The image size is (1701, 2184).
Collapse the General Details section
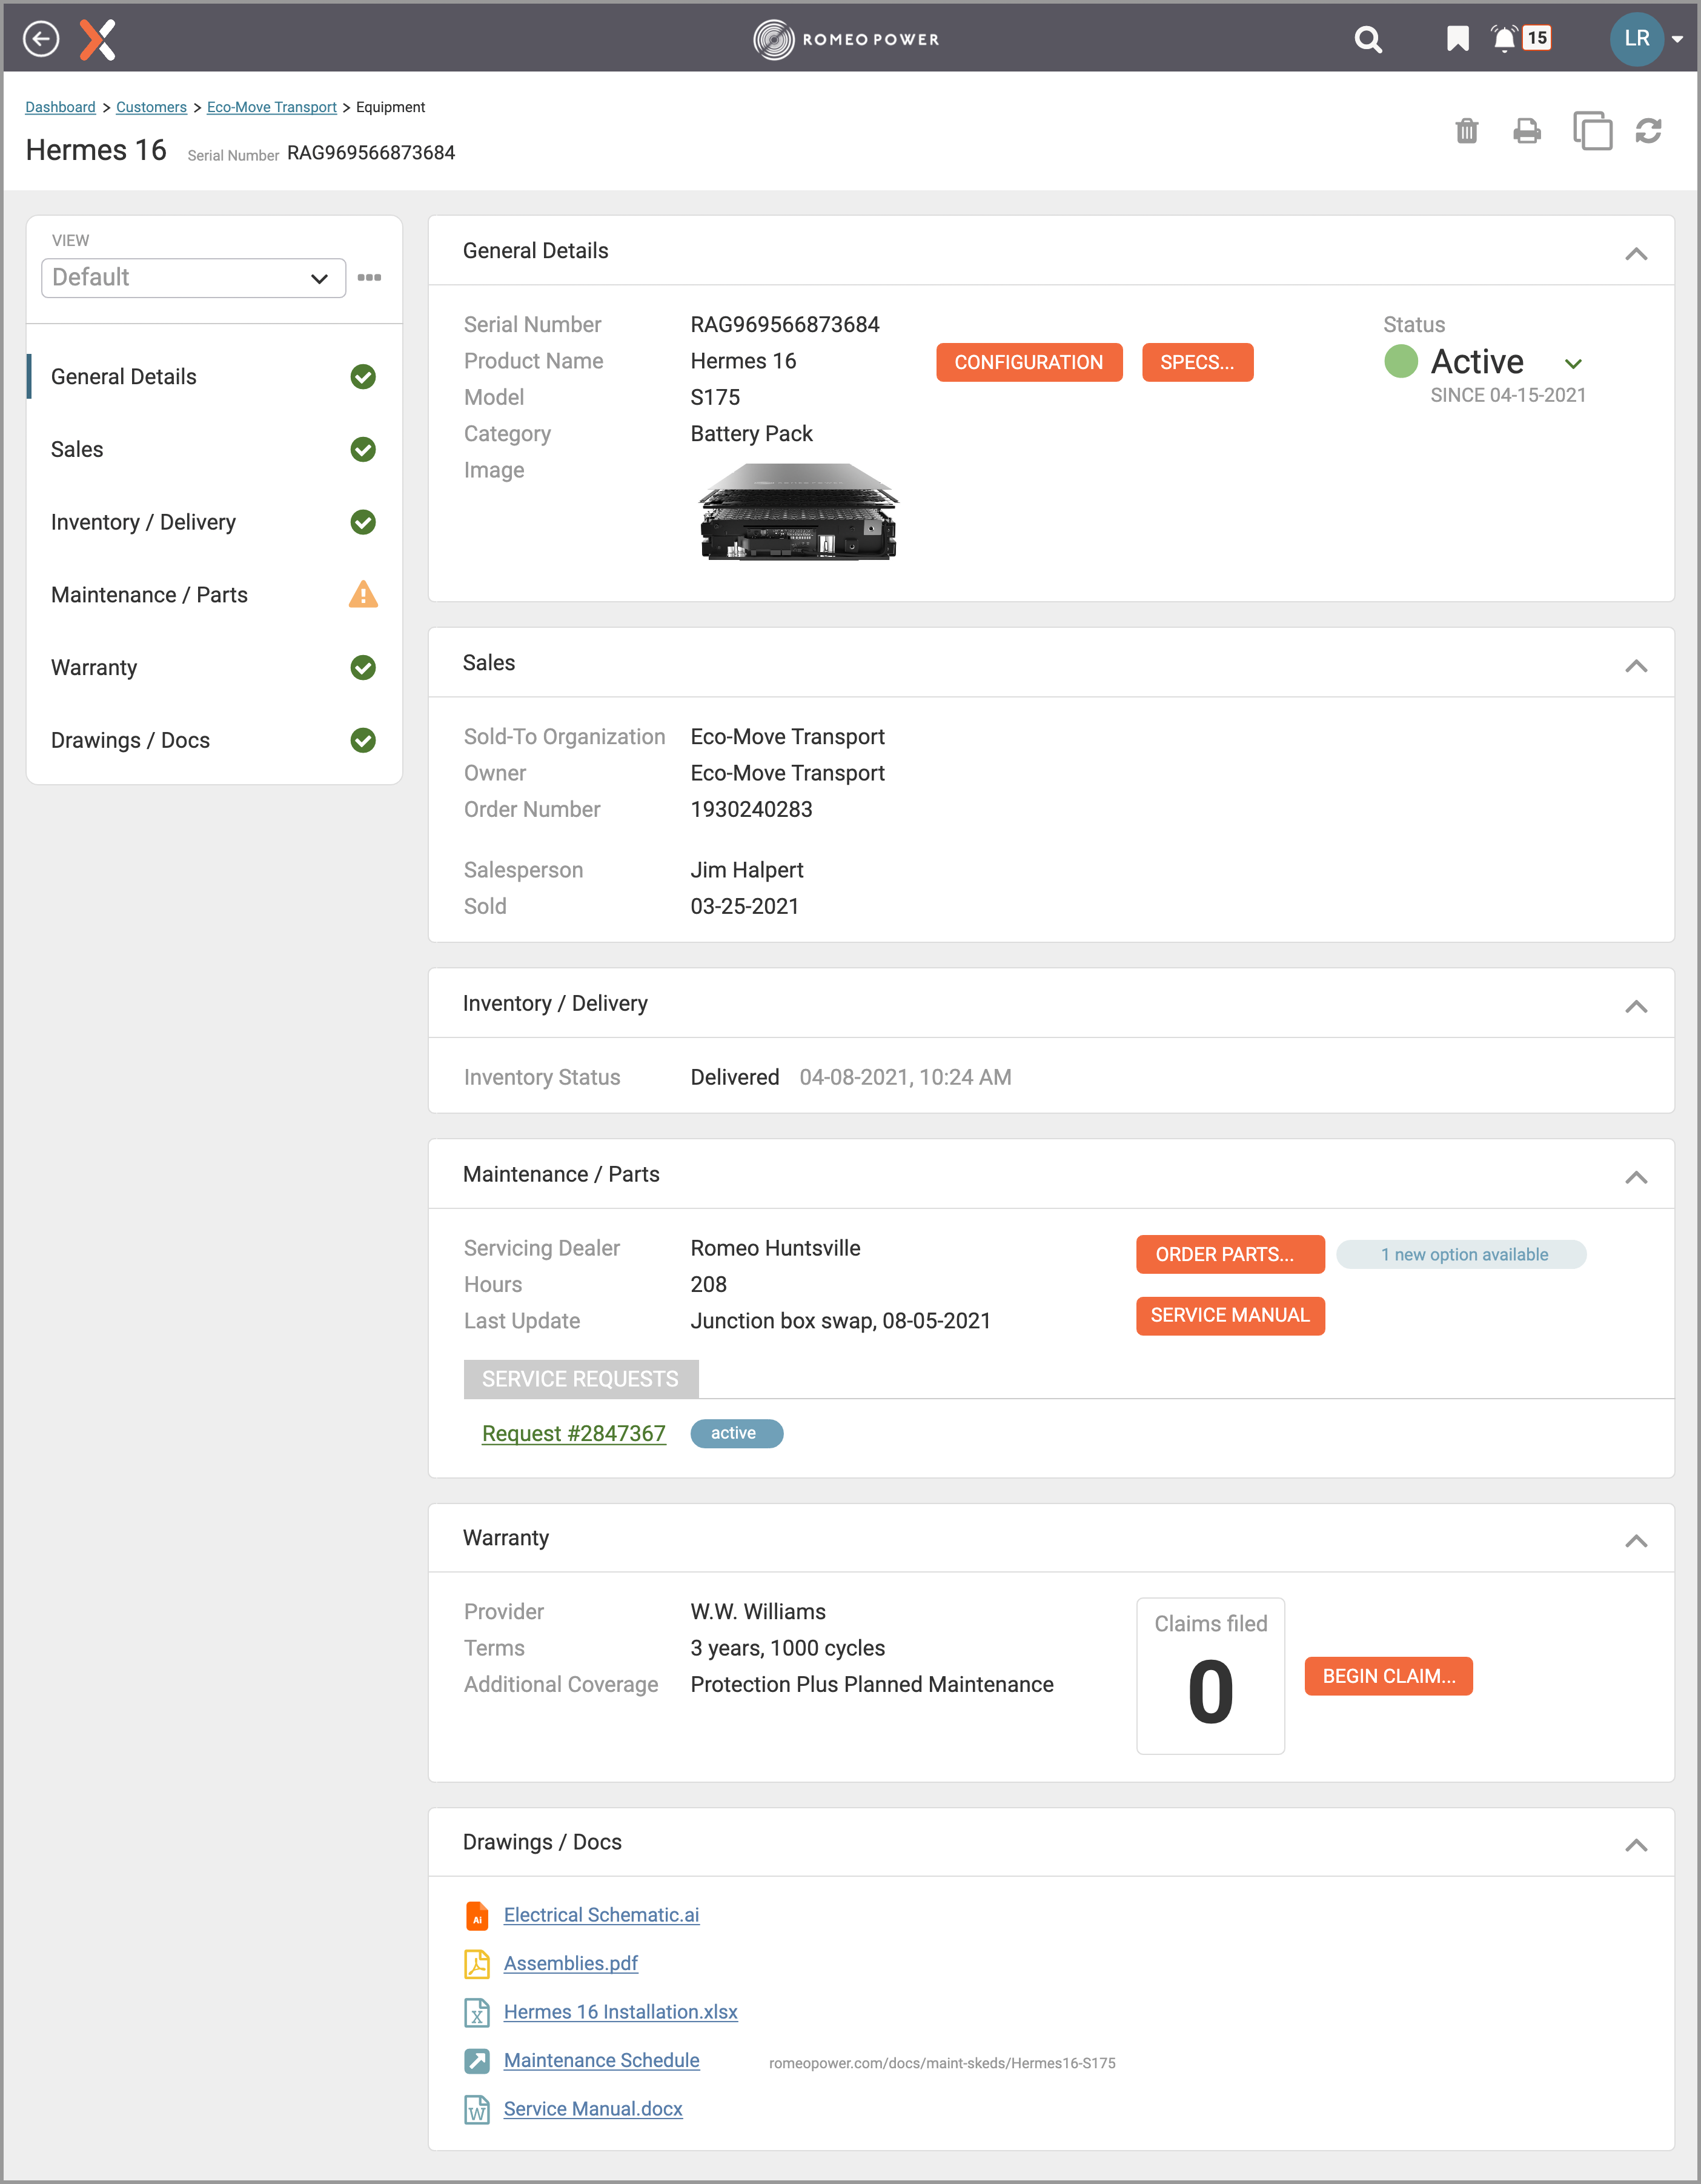(x=1635, y=253)
